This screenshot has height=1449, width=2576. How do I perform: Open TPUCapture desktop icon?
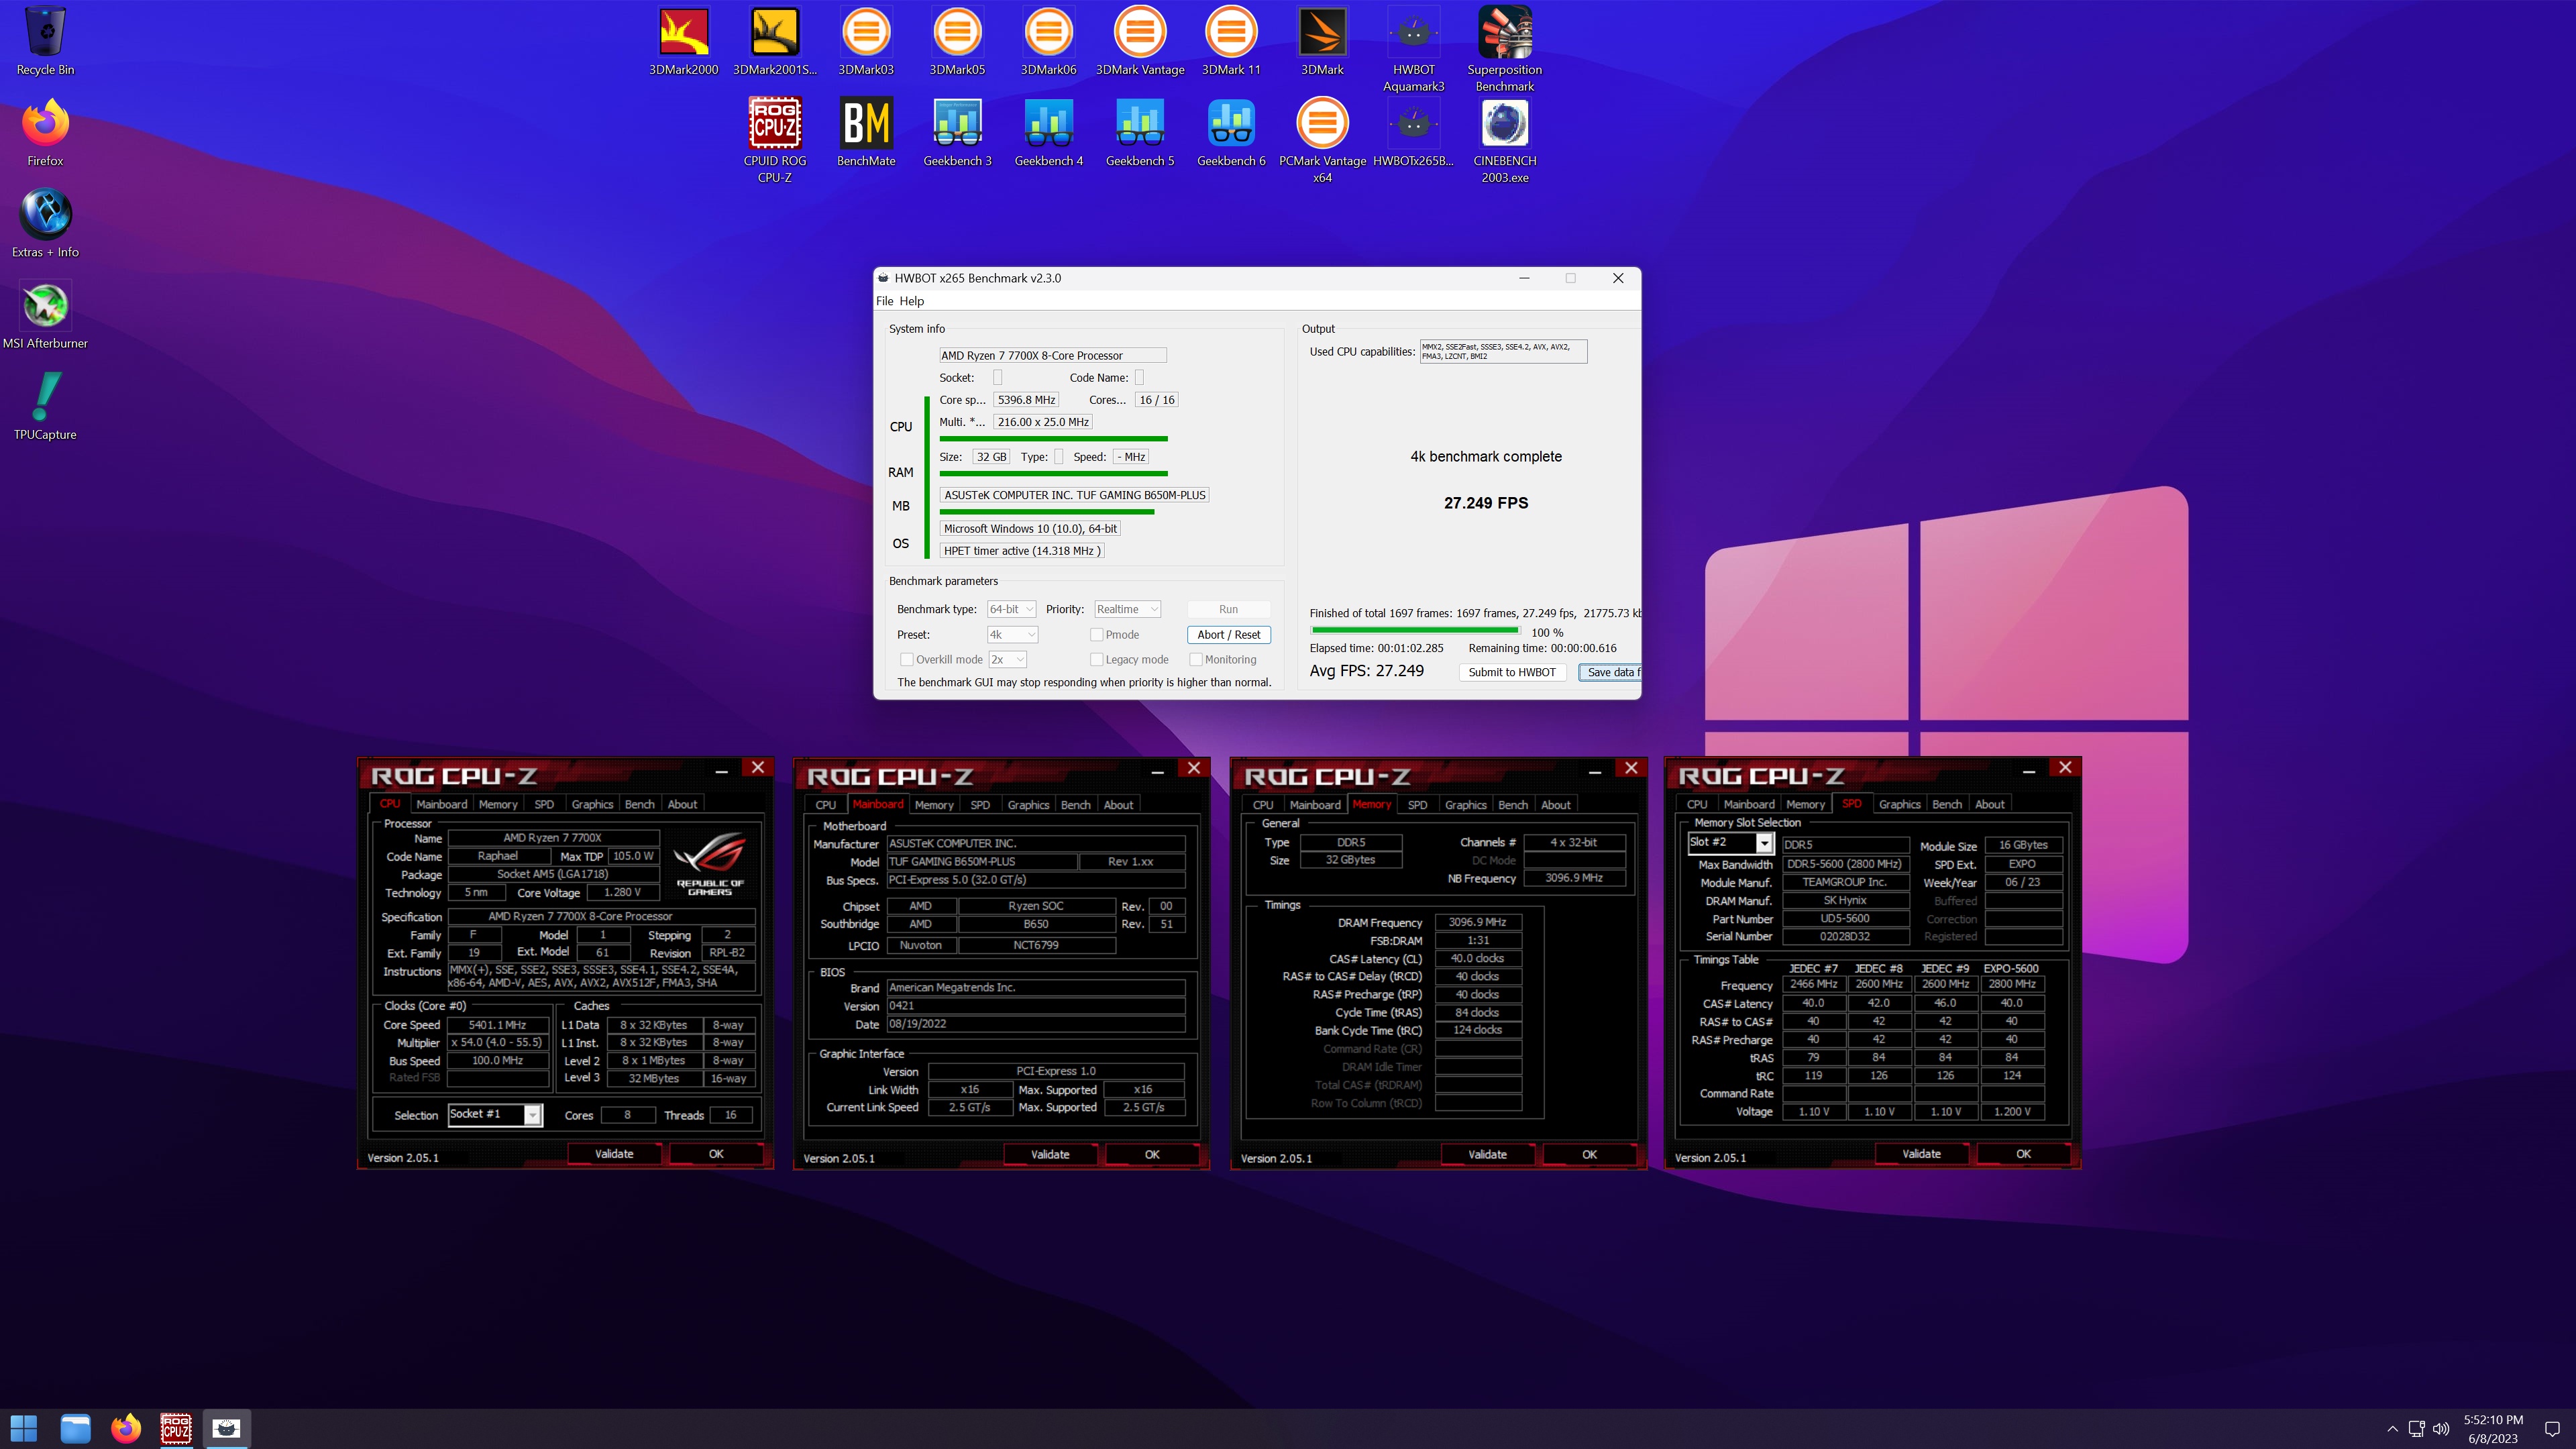click(x=45, y=406)
